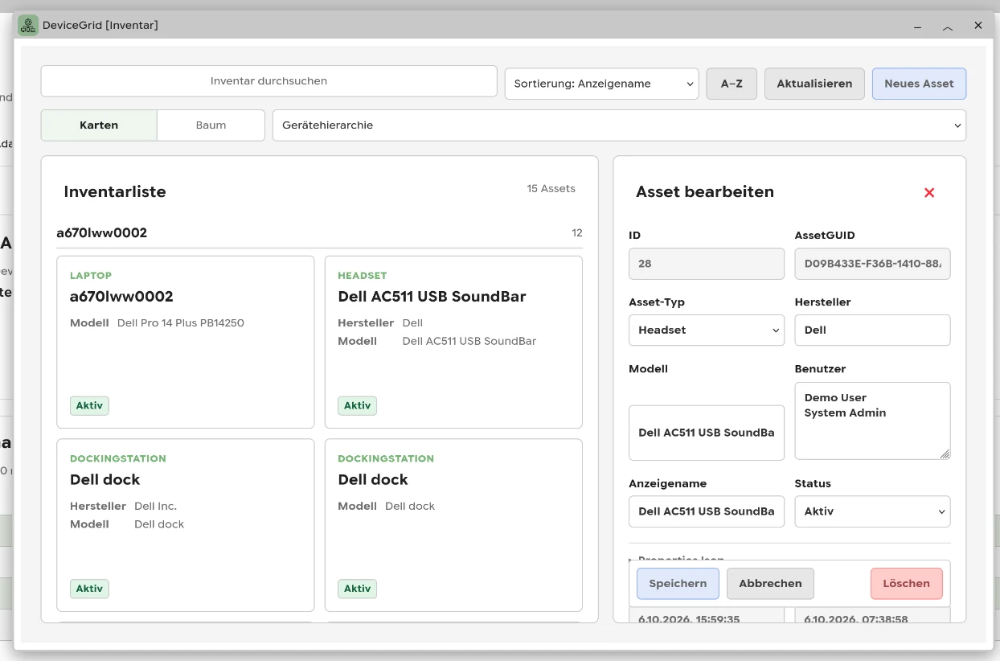Viewport: 1000px width, 661px height.
Task: Open the Sortierung: Anzeigename dropdown
Action: [x=601, y=84]
